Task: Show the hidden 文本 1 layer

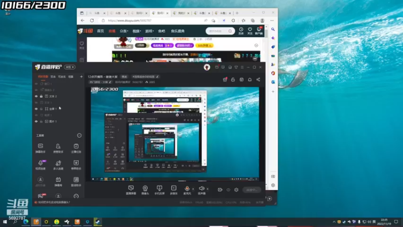Action: tap(36, 102)
